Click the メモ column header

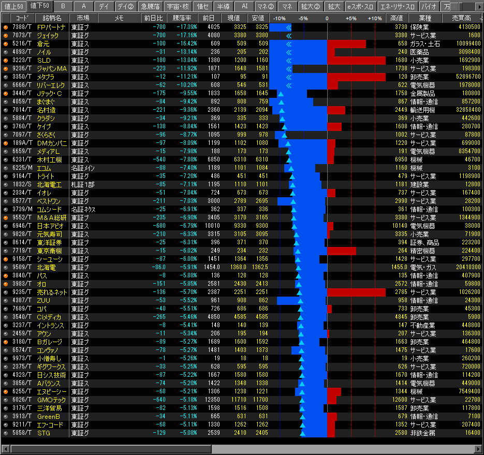(x=119, y=18)
